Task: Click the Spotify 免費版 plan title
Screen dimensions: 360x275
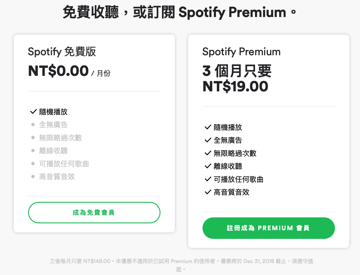Action: pos(62,52)
